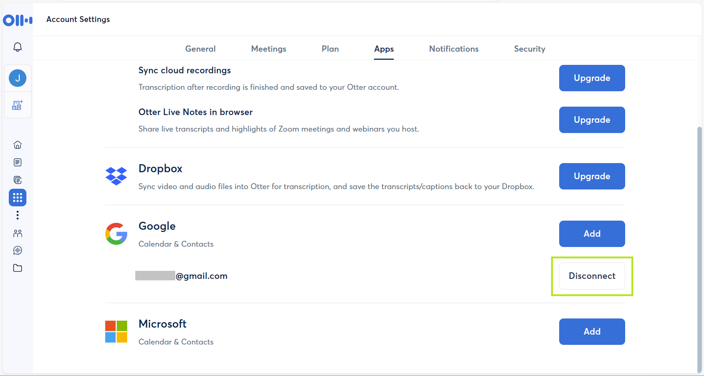Disconnect the connected Gmail account
Image resolution: width=704 pixels, height=376 pixels.
pyautogui.click(x=591, y=276)
